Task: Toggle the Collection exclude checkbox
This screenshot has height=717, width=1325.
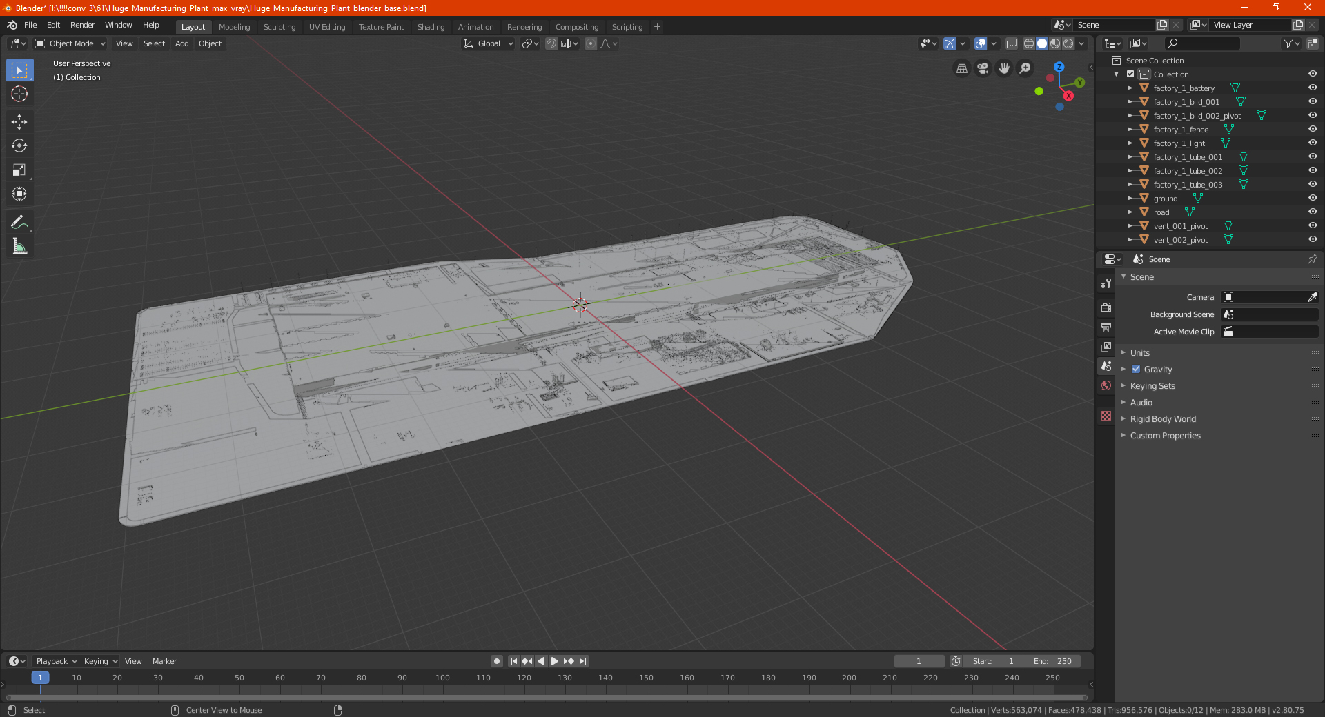Action: point(1130,74)
